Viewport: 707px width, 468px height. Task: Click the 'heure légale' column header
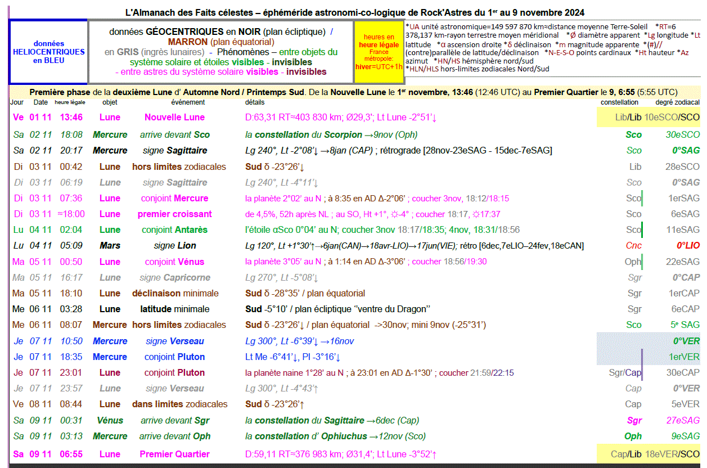pos(70,102)
